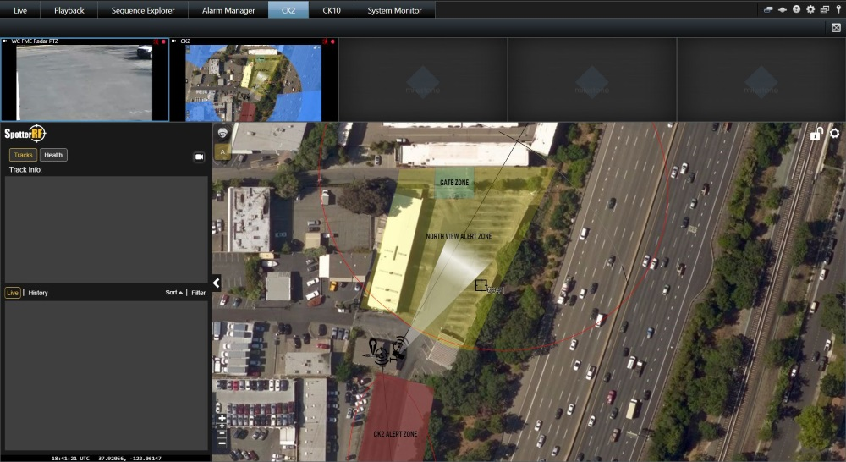Open settings gear in top toolbar
The height and width of the screenshot is (462, 846).
point(810,9)
